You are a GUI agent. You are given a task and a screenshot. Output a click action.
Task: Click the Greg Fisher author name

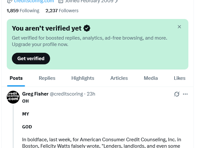click(35, 94)
